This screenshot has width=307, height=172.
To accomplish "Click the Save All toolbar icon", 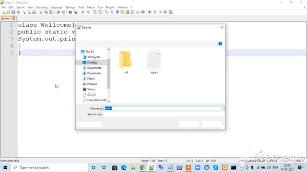I will point(18,12).
